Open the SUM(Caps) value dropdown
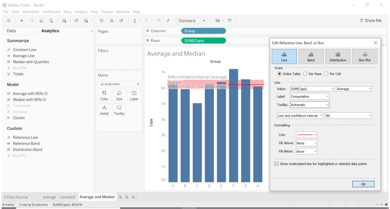Image resolution: width=390 pixels, height=209 pixels. 312,89
